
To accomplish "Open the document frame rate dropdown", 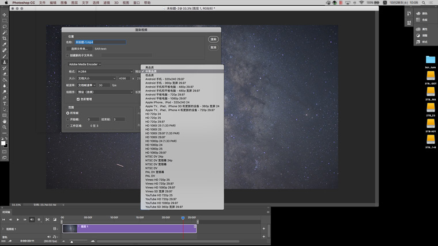I will click(86, 85).
